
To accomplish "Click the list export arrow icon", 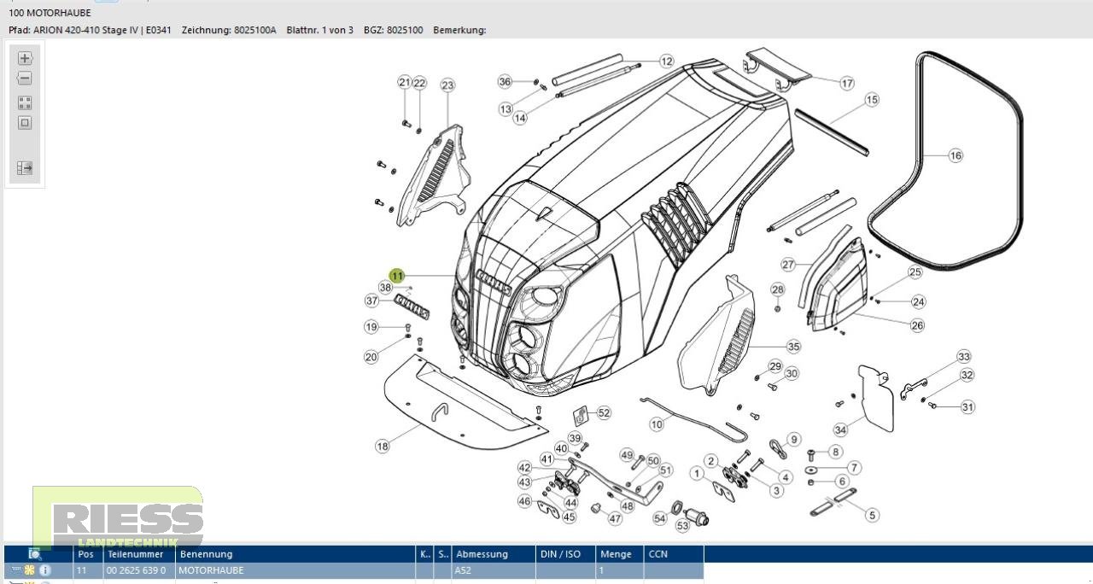I will [x=25, y=168].
